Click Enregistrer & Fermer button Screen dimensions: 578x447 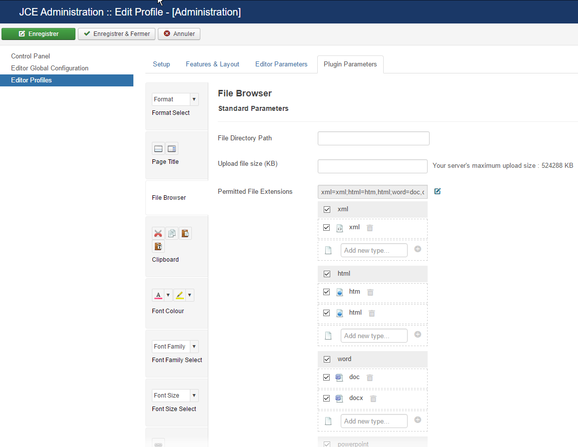tap(116, 34)
